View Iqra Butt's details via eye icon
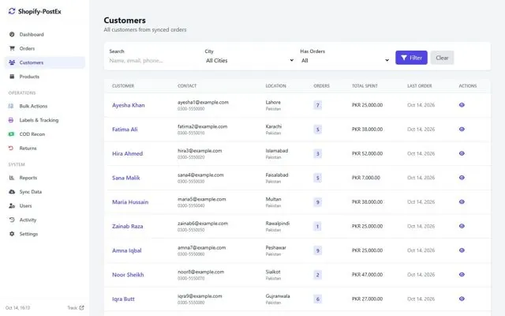505x316 pixels. pyautogui.click(x=462, y=299)
